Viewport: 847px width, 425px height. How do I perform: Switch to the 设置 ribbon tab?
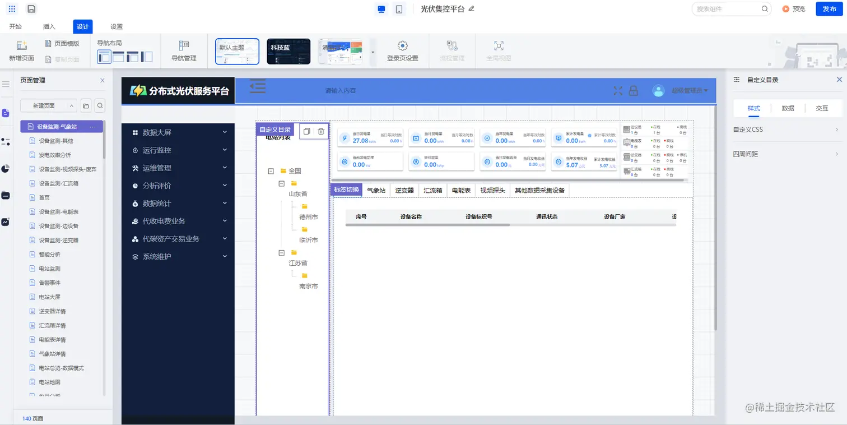point(115,26)
